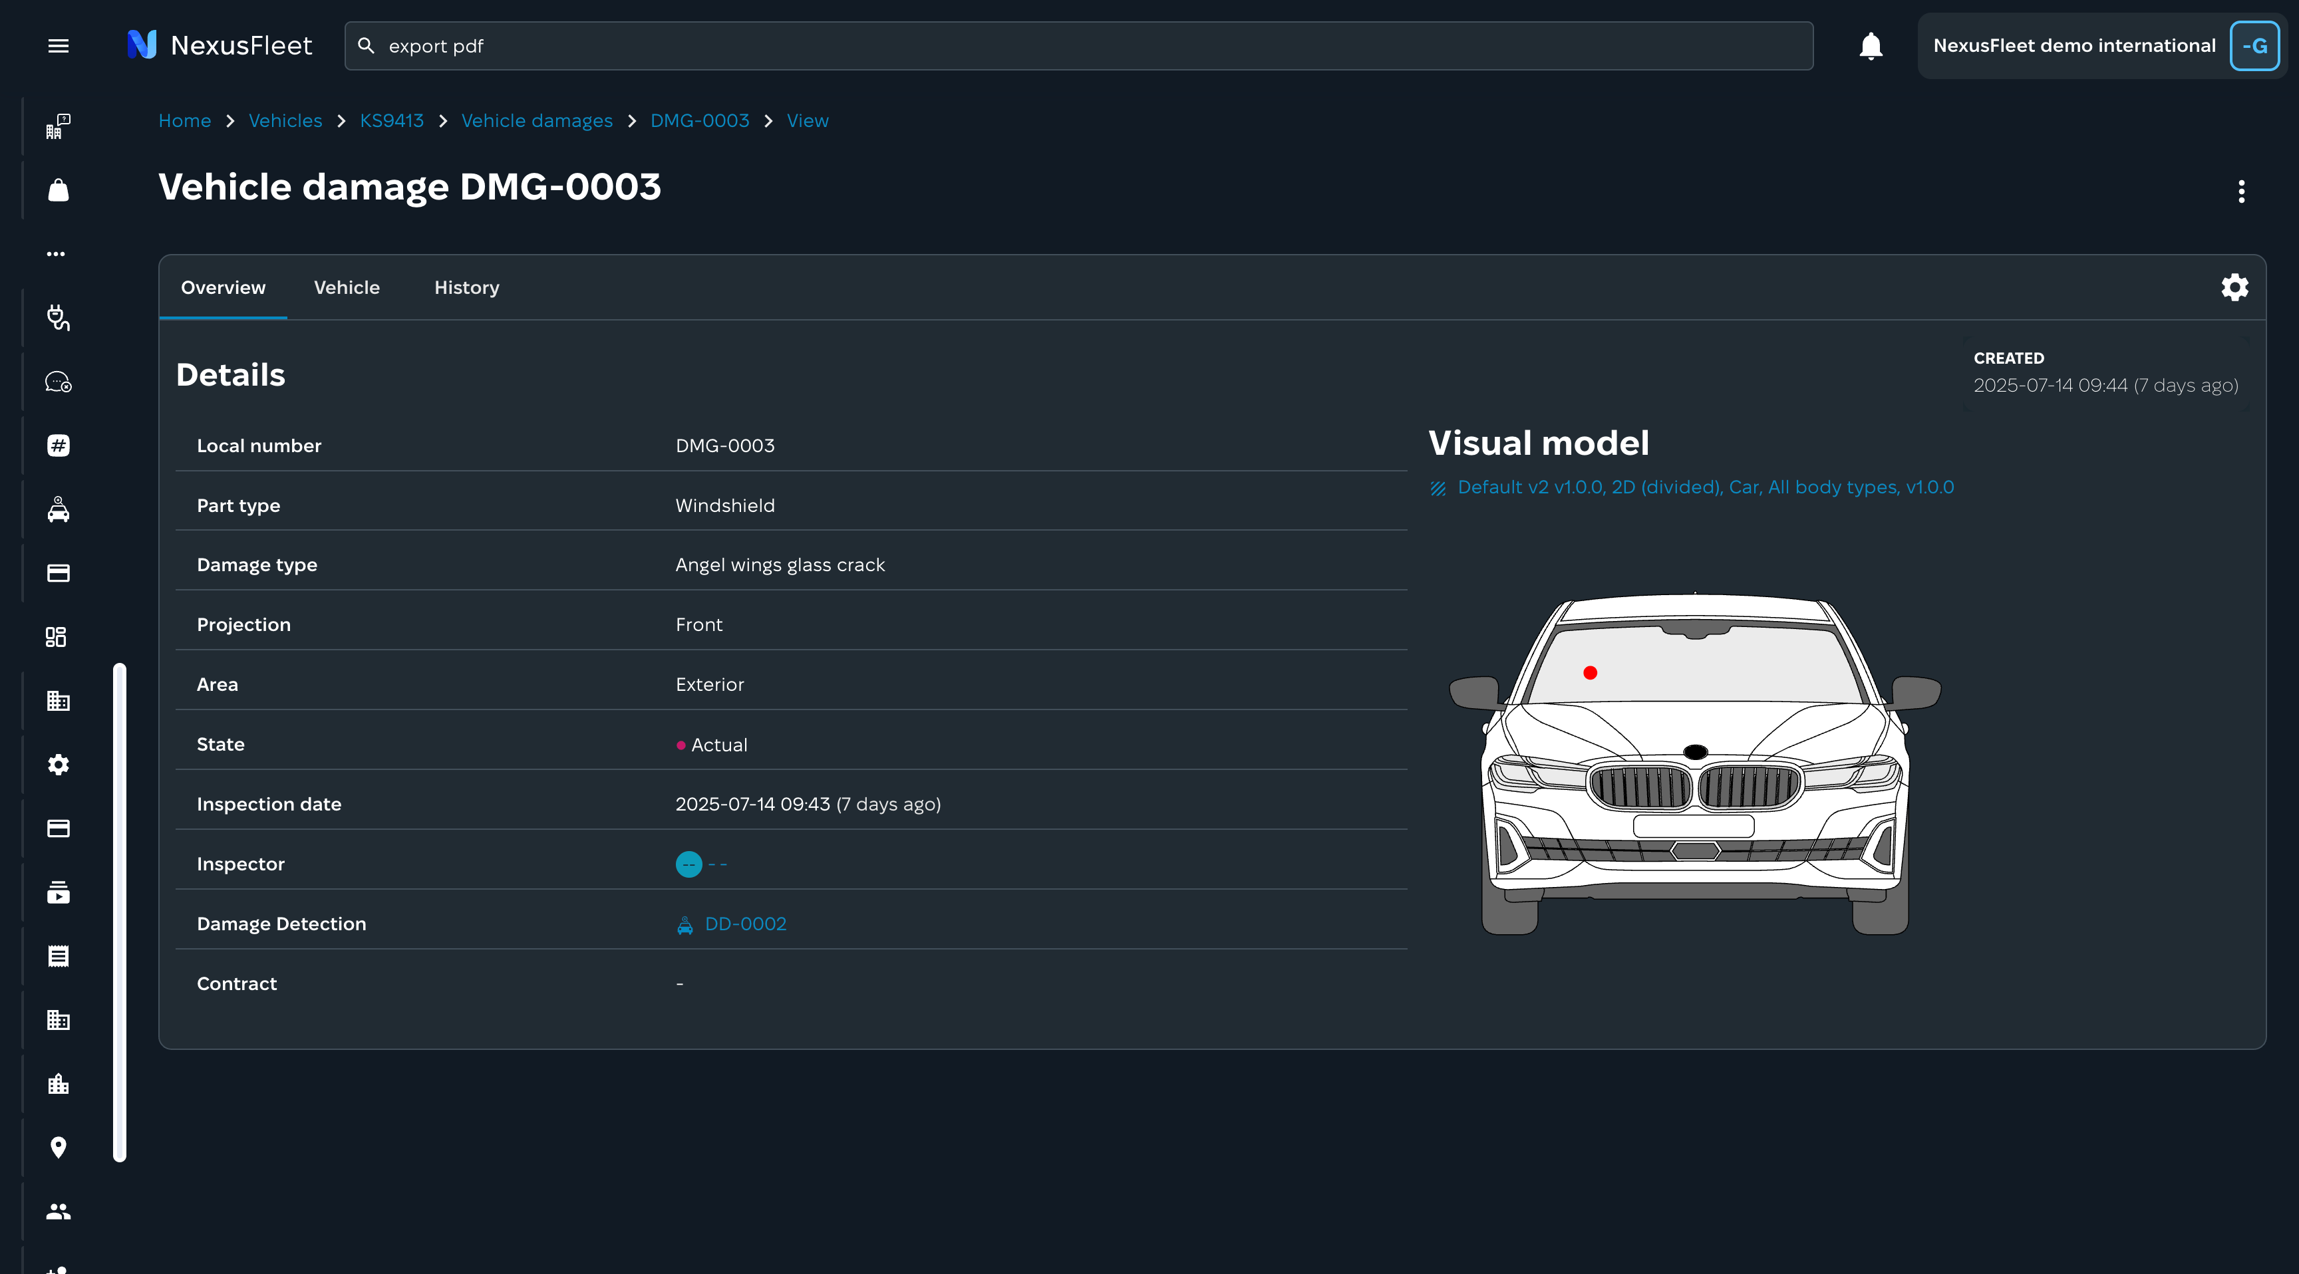Open the hamburger menu
This screenshot has width=2299, height=1274.
pos(58,45)
